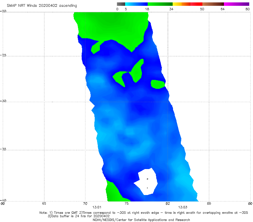Click the longitude axis label '60'

click(3, 204)
